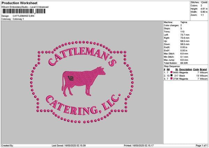Screen dimensions: 209x148
Task: Click the barcode under Wilcom EmbroideryStudio
Action: [24, 11]
